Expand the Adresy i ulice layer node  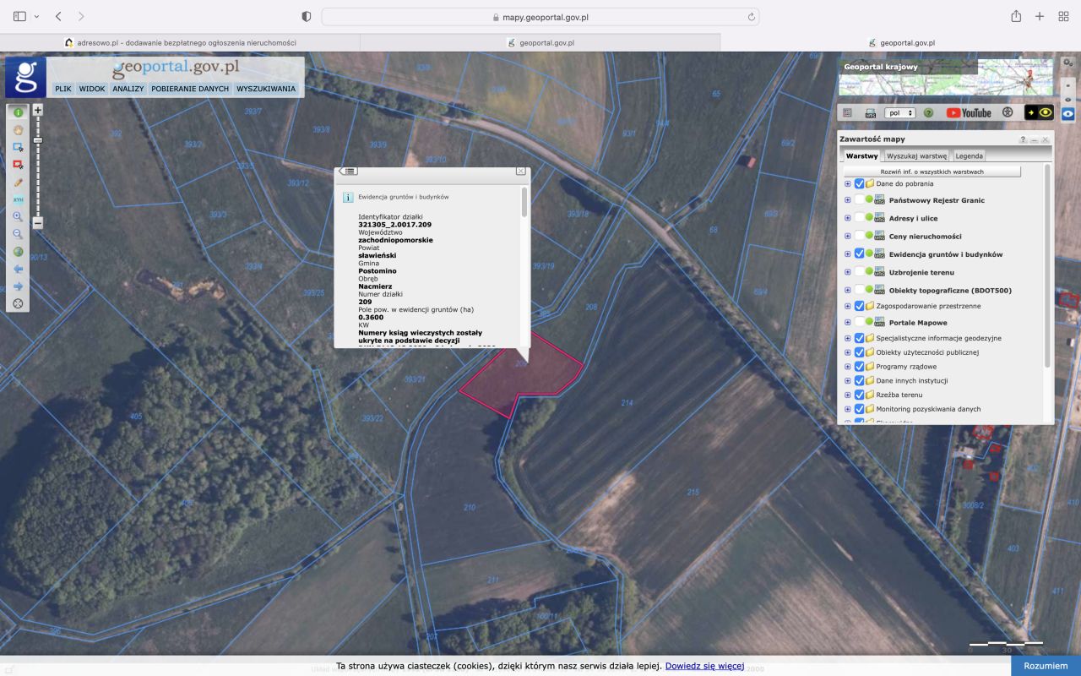click(x=848, y=218)
